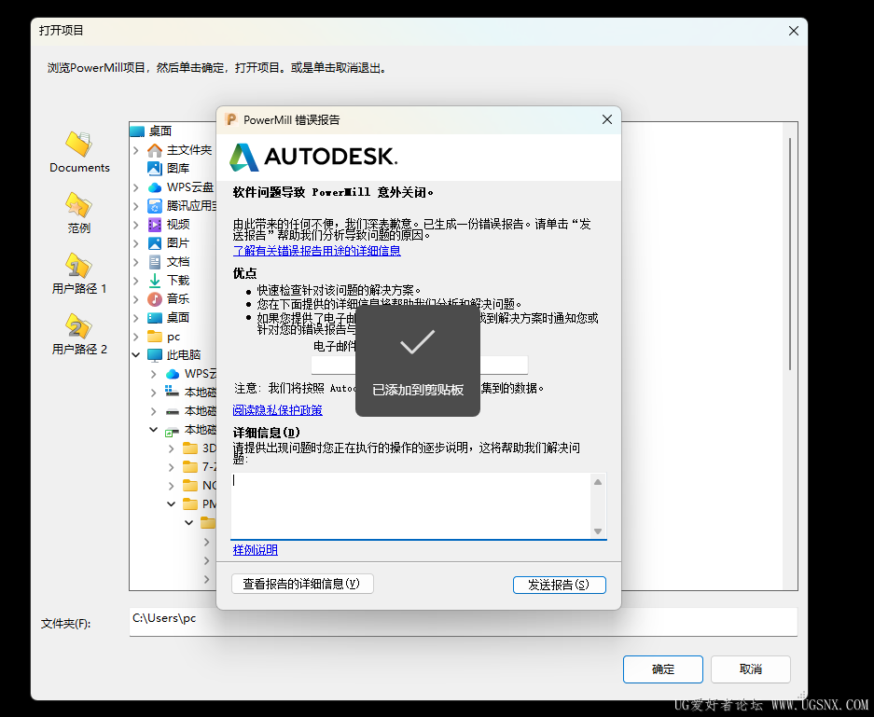Collapse the 此电脑 tree node
Screen dimensions: 874x717
pos(136,355)
